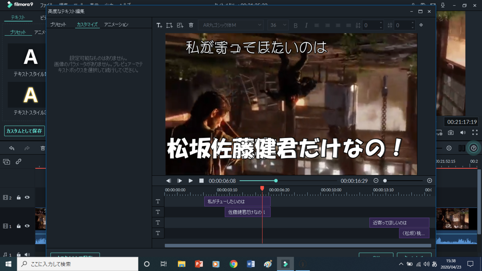Open テキスト tab in main window
482x271 pixels.
18,18
